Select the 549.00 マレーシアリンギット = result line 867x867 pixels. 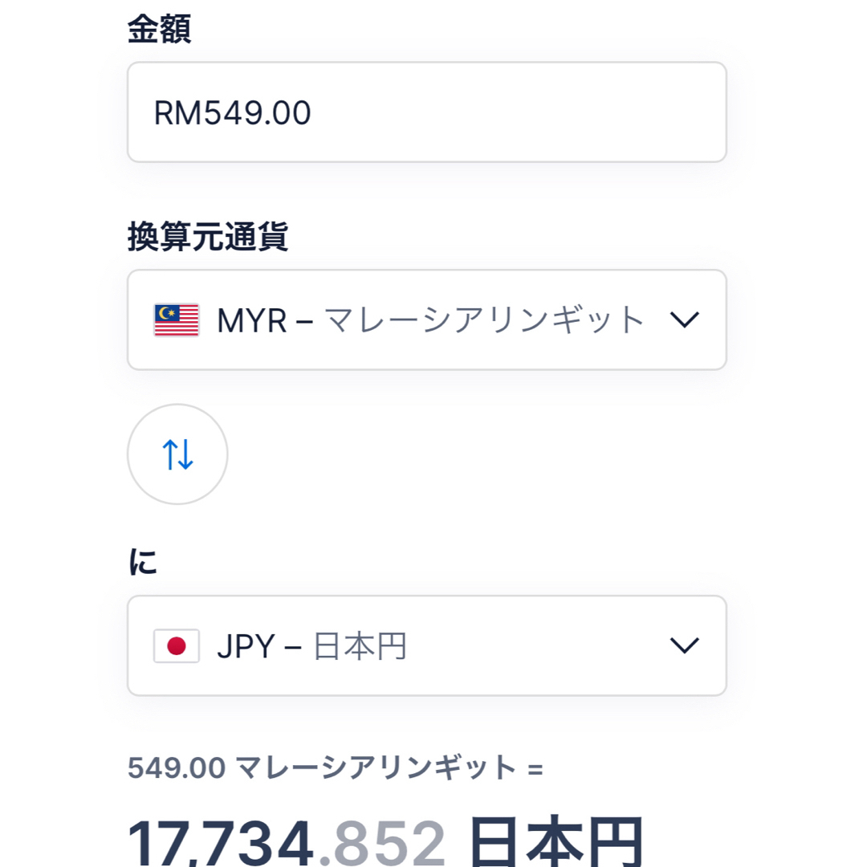[x=335, y=767]
